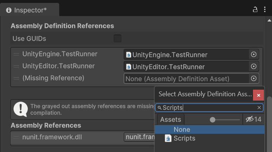This screenshot has height=152, width=272.
Task: Open object picker for Missing Reference field
Action: (x=254, y=78)
